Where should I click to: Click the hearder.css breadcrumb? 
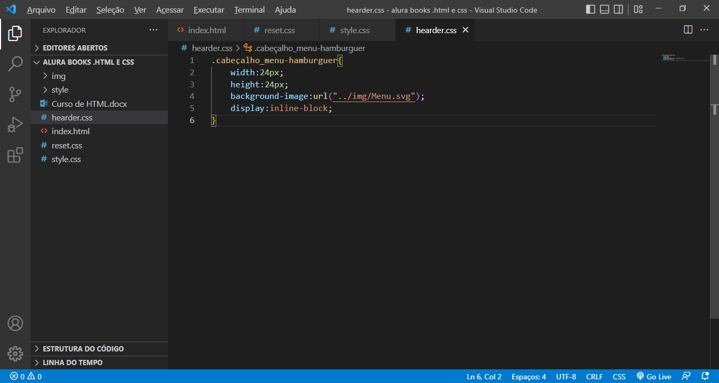point(207,48)
